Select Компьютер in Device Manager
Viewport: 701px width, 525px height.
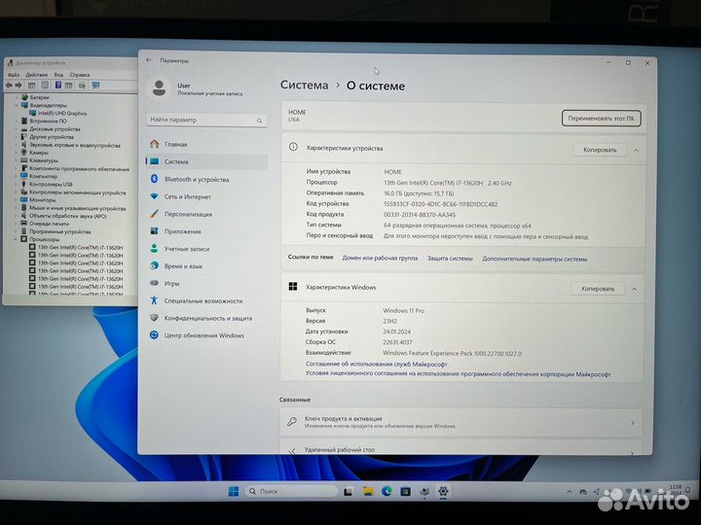coord(43,176)
